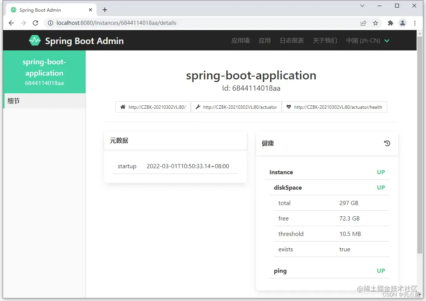Click the Spring Boot Admin heartbeat logo
This screenshot has height=301, width=426.
pyautogui.click(x=35, y=40)
